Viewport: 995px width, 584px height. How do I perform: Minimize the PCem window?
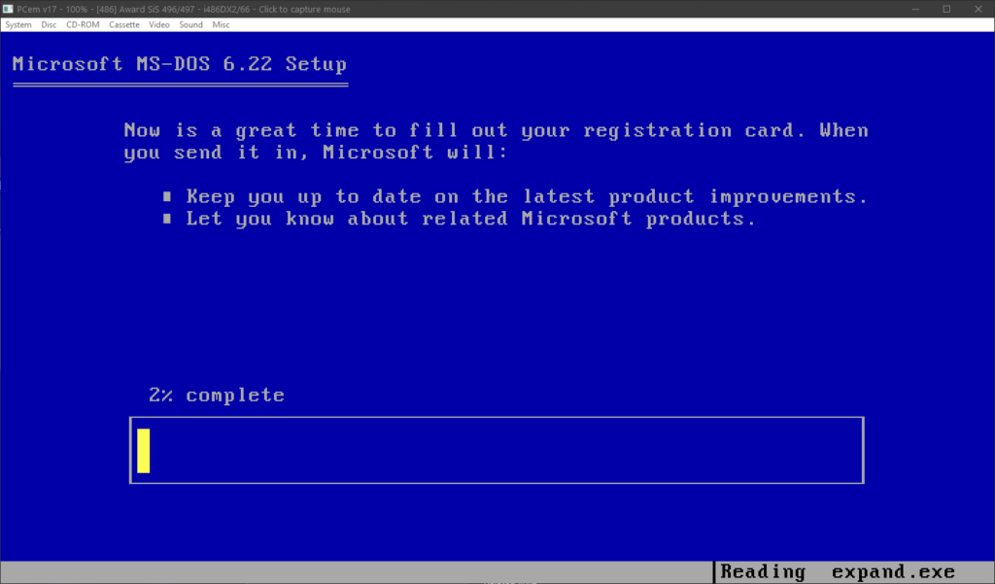pos(914,9)
